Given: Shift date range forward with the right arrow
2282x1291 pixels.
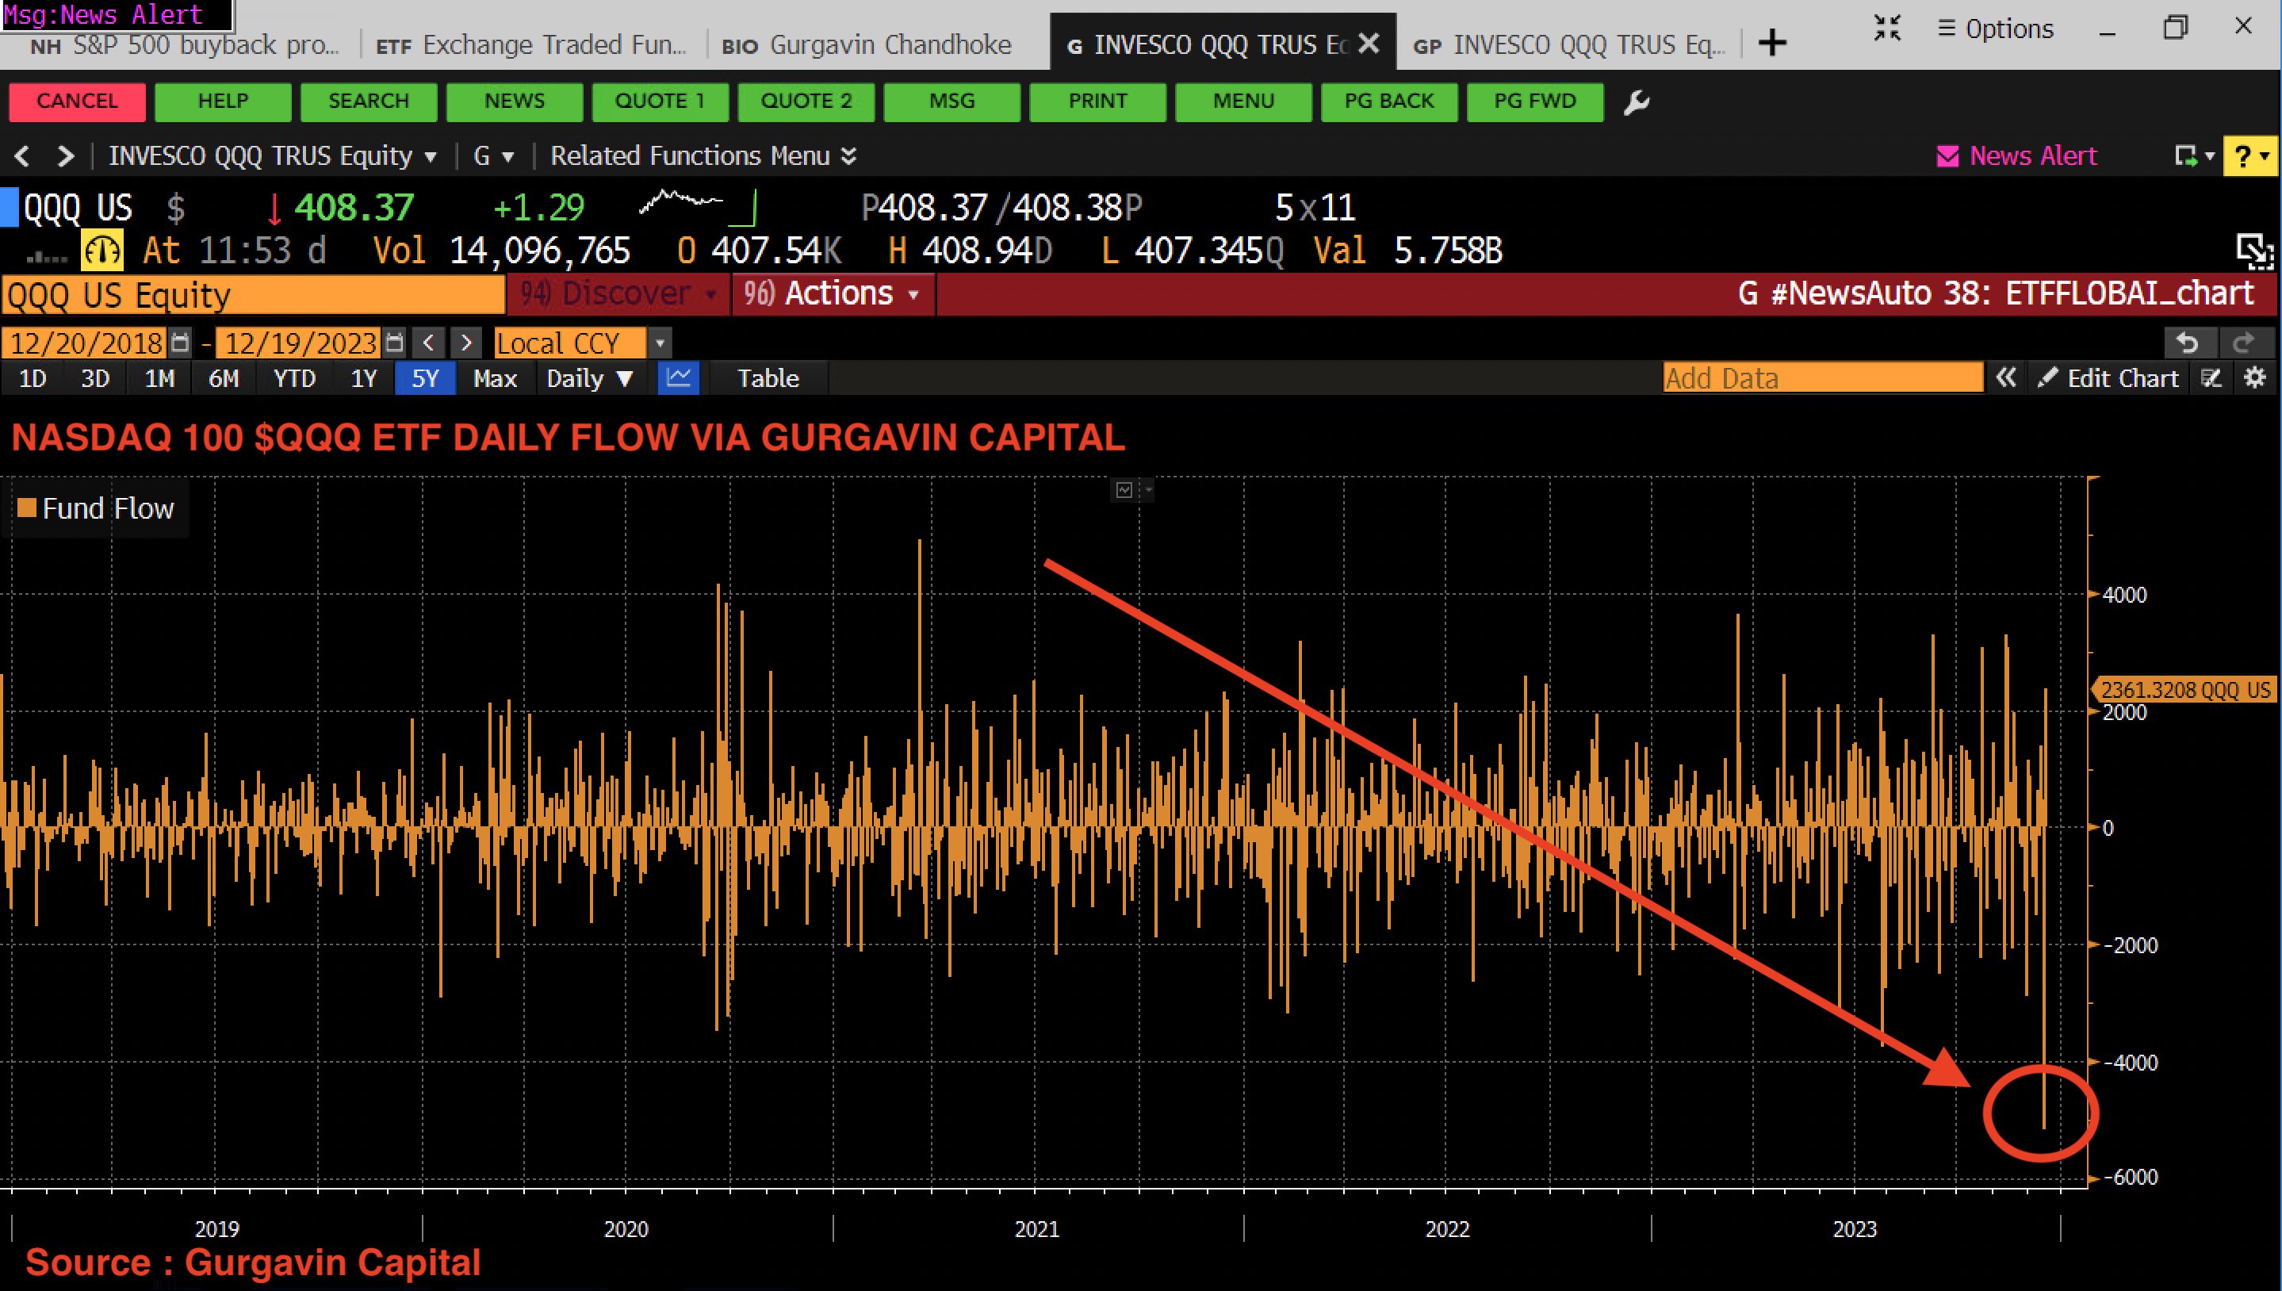Looking at the screenshot, I should 466,343.
